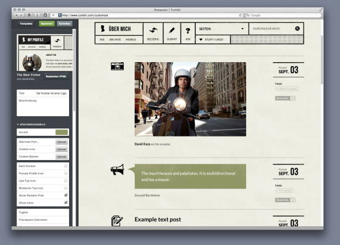Click the Foursquare Username field
Screen dimensions: 340x245
pos(43,220)
